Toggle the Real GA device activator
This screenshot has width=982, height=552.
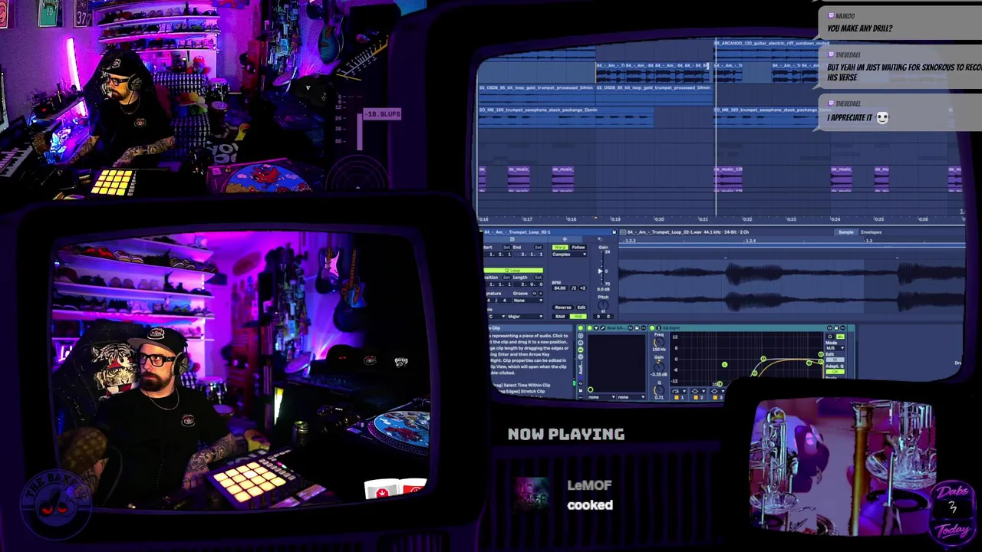[x=590, y=328]
